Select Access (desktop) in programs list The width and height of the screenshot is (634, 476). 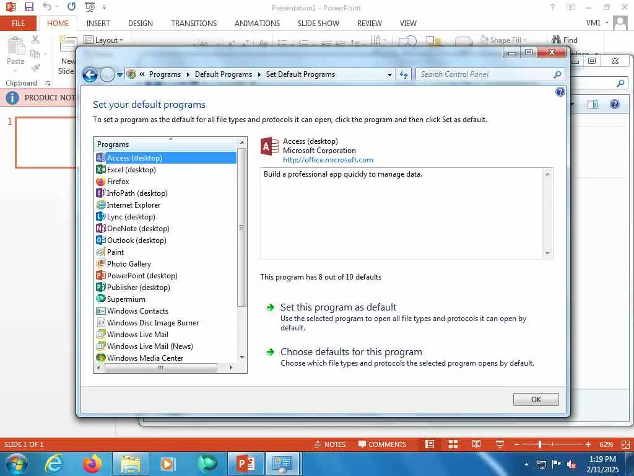coord(166,158)
